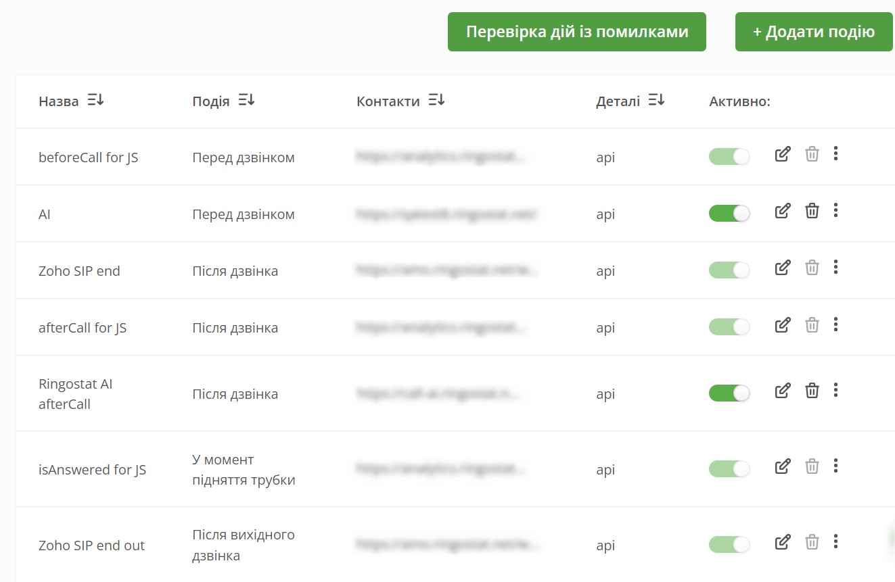Sort table by Подія column icon
This screenshot has height=582, width=895.
click(x=246, y=101)
